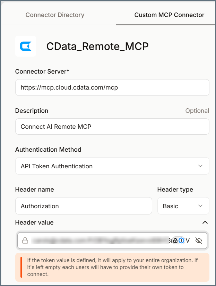Open the Header type dropdown showing Basic
This screenshot has width=216, height=286.
(x=183, y=206)
